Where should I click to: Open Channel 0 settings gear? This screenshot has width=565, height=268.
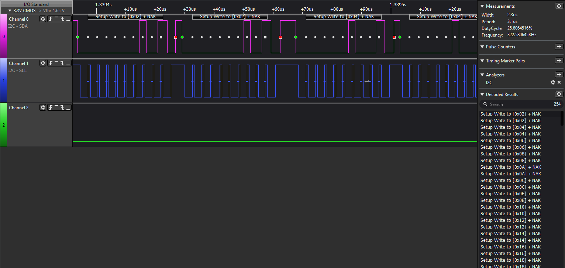(43, 19)
